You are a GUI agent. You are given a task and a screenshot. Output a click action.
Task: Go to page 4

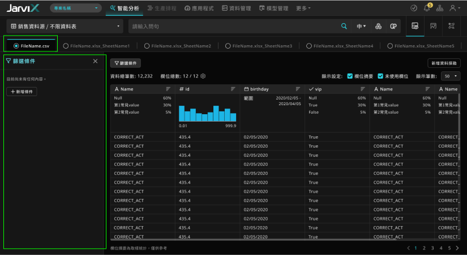click(441, 248)
